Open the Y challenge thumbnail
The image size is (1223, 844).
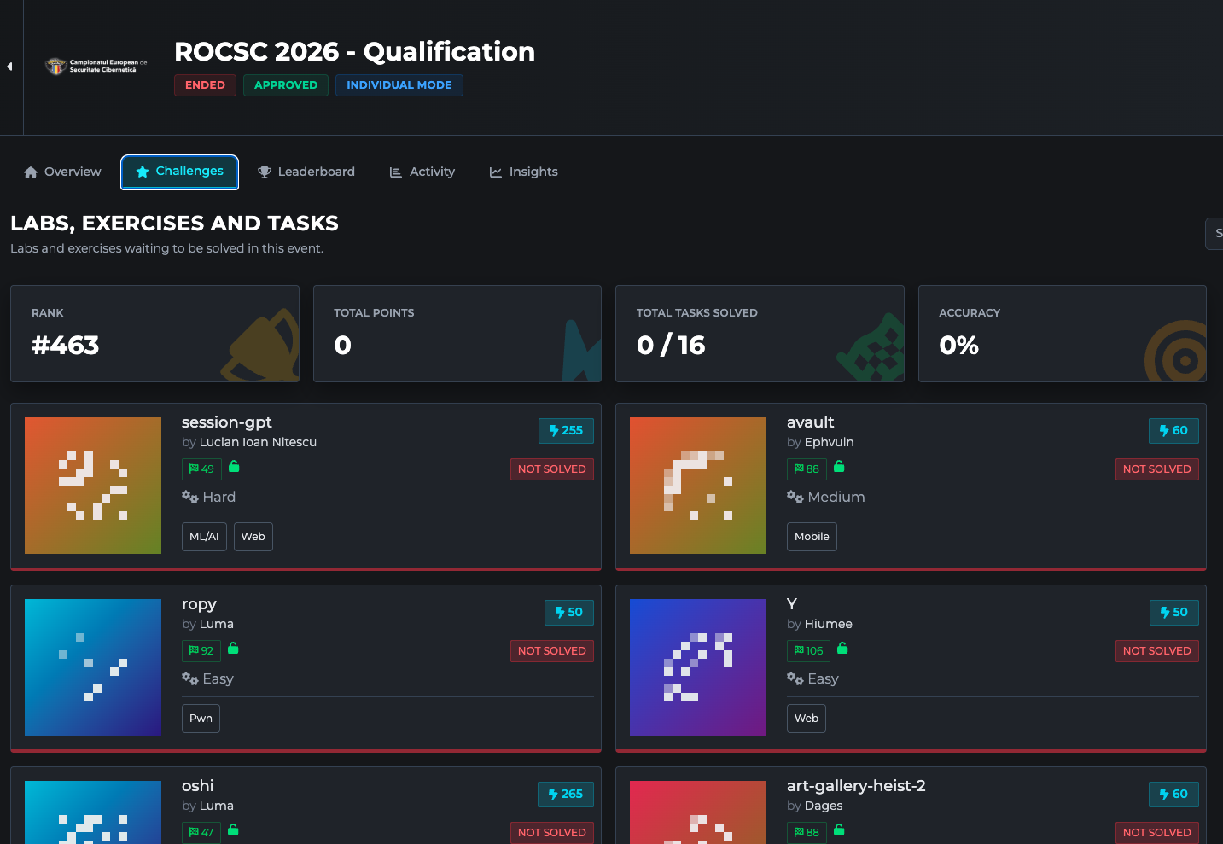coord(698,667)
